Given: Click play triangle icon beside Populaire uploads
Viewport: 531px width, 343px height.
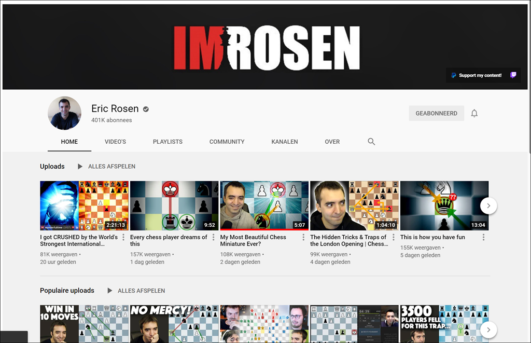Looking at the screenshot, I should pyautogui.click(x=109, y=291).
